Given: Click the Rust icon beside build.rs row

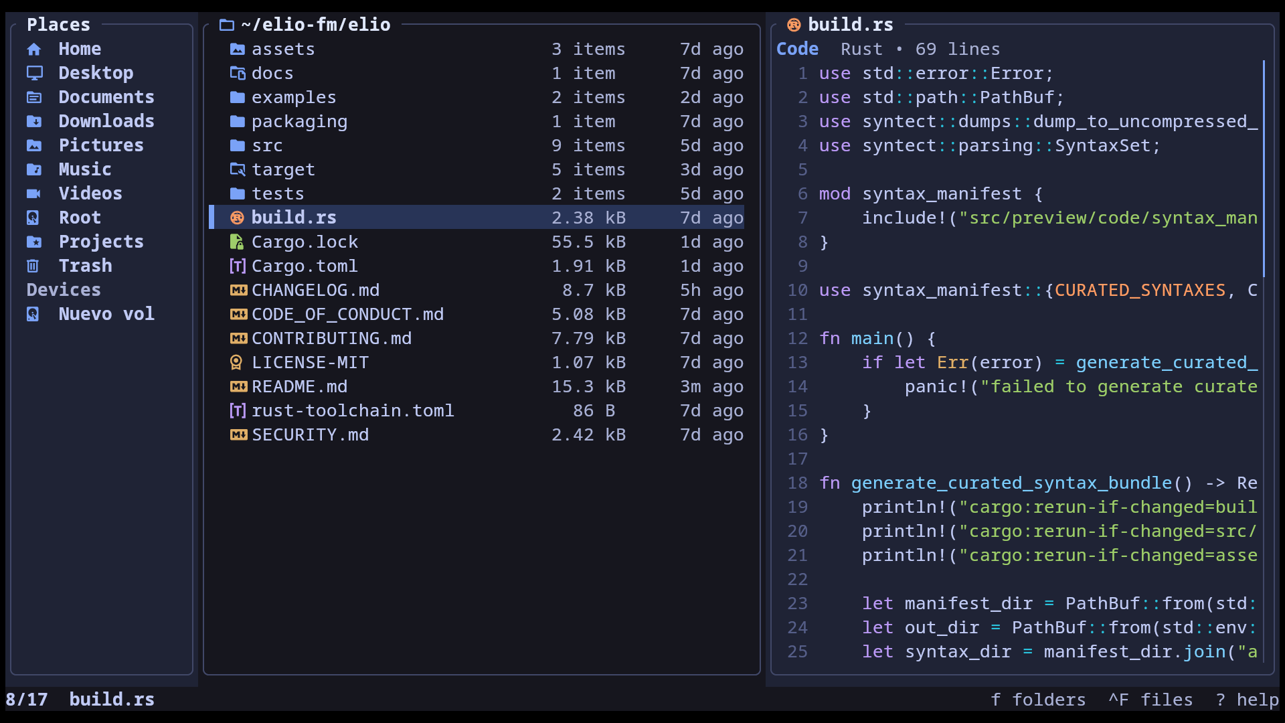Looking at the screenshot, I should click(x=237, y=218).
